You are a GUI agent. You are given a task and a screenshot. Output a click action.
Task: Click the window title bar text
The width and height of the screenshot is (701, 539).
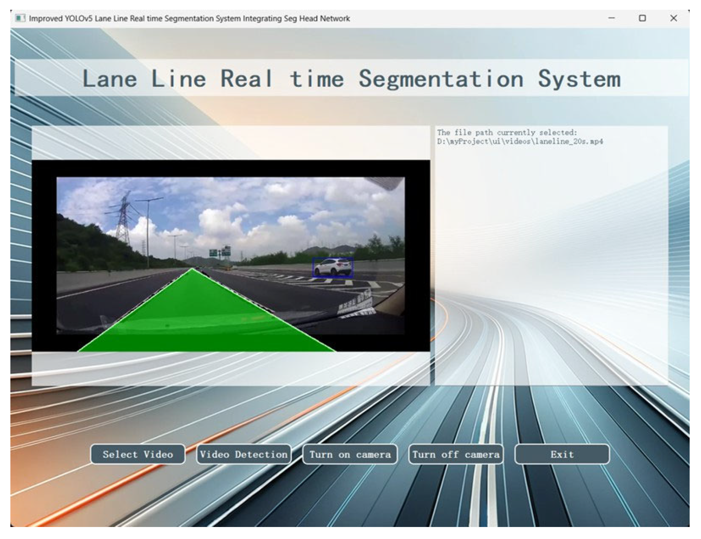click(189, 18)
